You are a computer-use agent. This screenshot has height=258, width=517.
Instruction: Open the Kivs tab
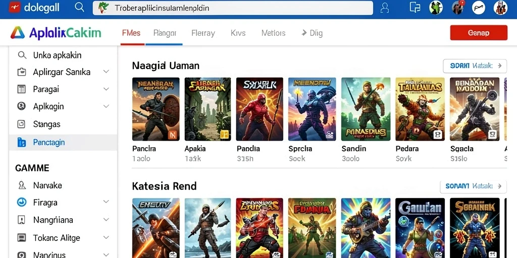click(x=238, y=33)
